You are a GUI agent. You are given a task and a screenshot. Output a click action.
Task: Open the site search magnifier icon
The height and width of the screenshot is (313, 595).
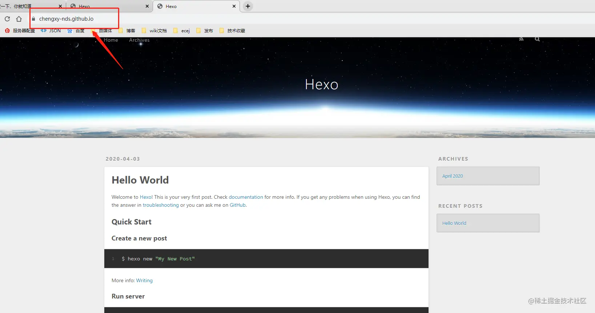(x=537, y=39)
